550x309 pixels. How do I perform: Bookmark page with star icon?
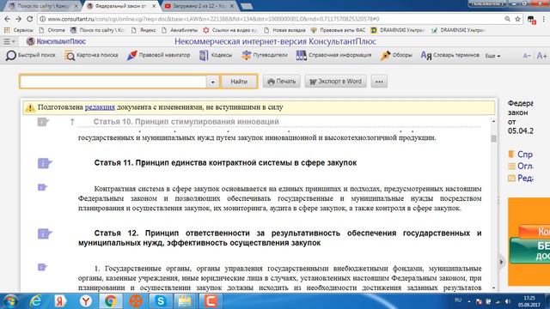(517, 19)
